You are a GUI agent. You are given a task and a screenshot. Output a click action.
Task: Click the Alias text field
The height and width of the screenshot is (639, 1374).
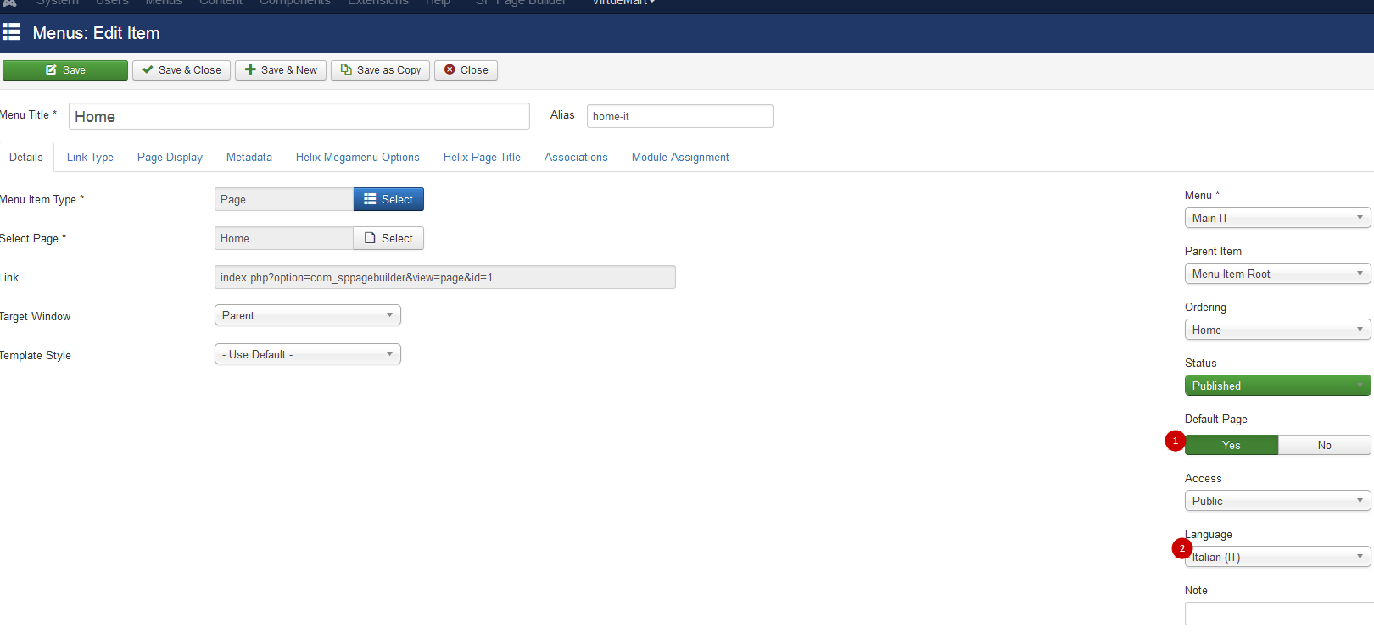pyautogui.click(x=679, y=116)
